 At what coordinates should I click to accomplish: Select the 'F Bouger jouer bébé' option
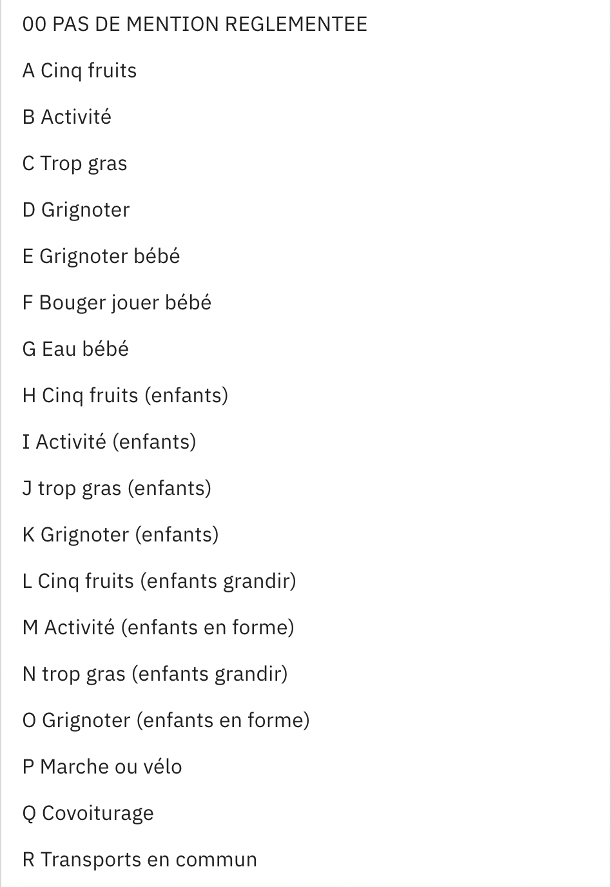pos(117,303)
